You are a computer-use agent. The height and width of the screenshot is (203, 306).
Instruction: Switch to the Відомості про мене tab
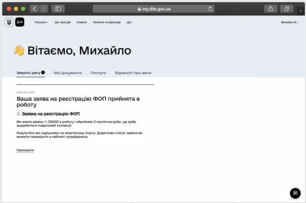133,73
